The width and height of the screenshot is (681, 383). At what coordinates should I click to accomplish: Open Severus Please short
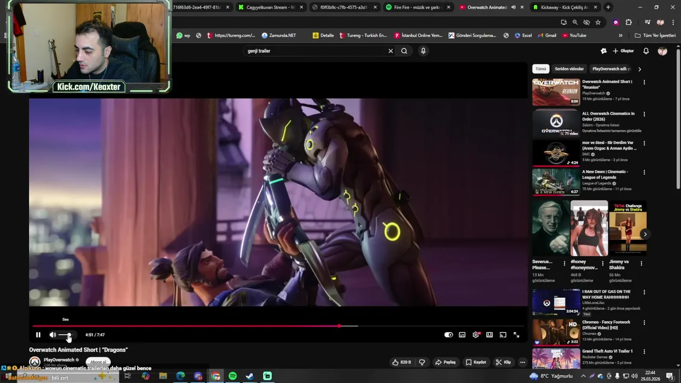coord(550,228)
